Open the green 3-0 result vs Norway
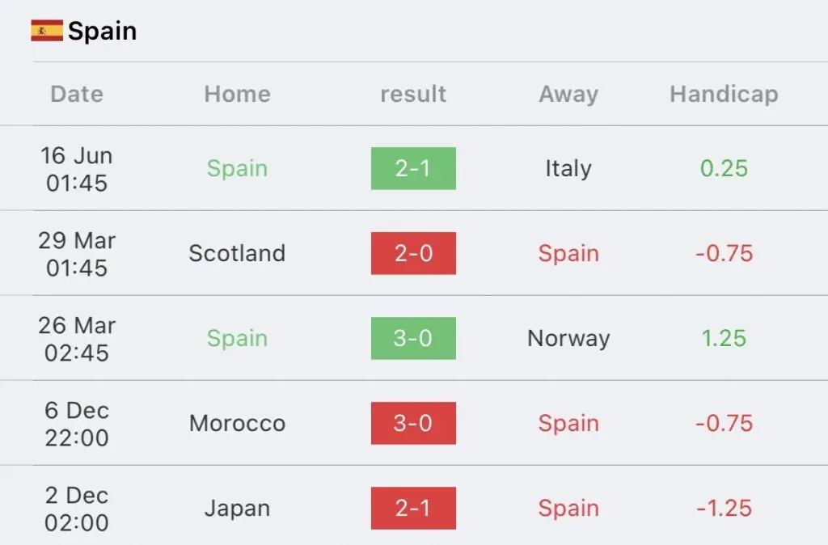 pyautogui.click(x=413, y=339)
